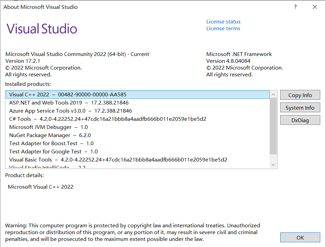Confirm dialog with OK button
This screenshot has height=247, width=325.
[x=300, y=237]
